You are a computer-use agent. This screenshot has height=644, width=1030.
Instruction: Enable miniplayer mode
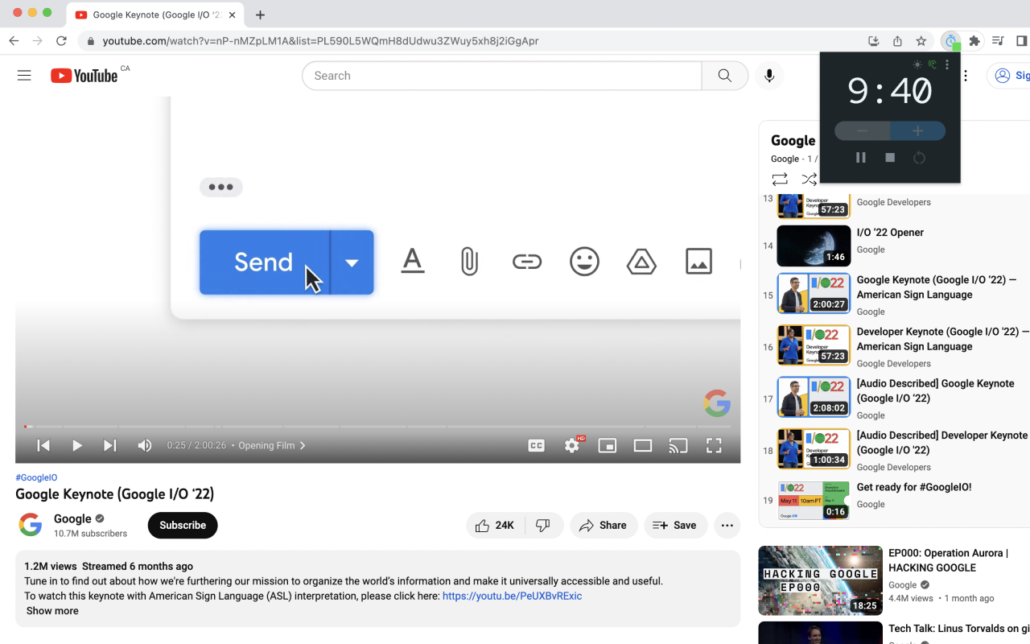[x=608, y=445]
